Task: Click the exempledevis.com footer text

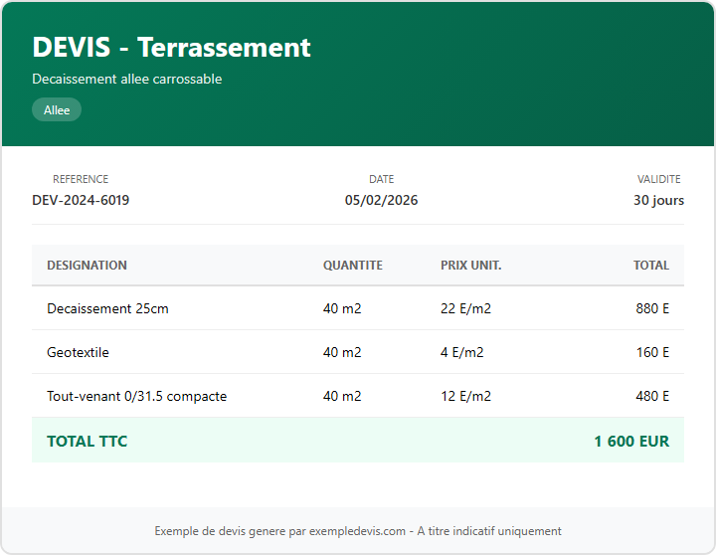Action: point(358,531)
